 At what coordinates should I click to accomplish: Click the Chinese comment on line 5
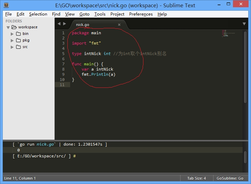[140, 54]
